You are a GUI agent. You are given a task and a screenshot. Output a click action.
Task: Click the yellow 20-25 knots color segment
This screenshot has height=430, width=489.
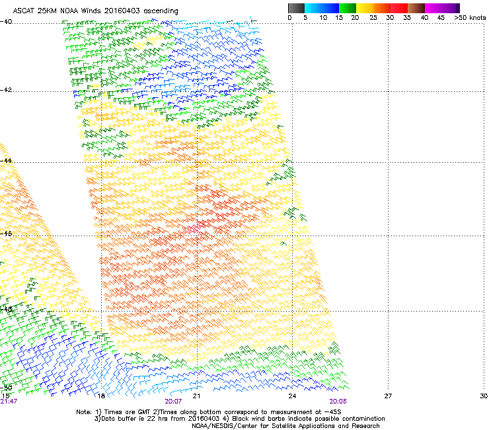(x=365, y=8)
